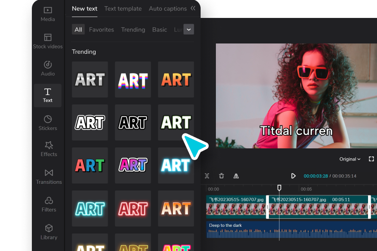Collapse the text panel with double-chevron
The width and height of the screenshot is (377, 251).
click(x=193, y=9)
